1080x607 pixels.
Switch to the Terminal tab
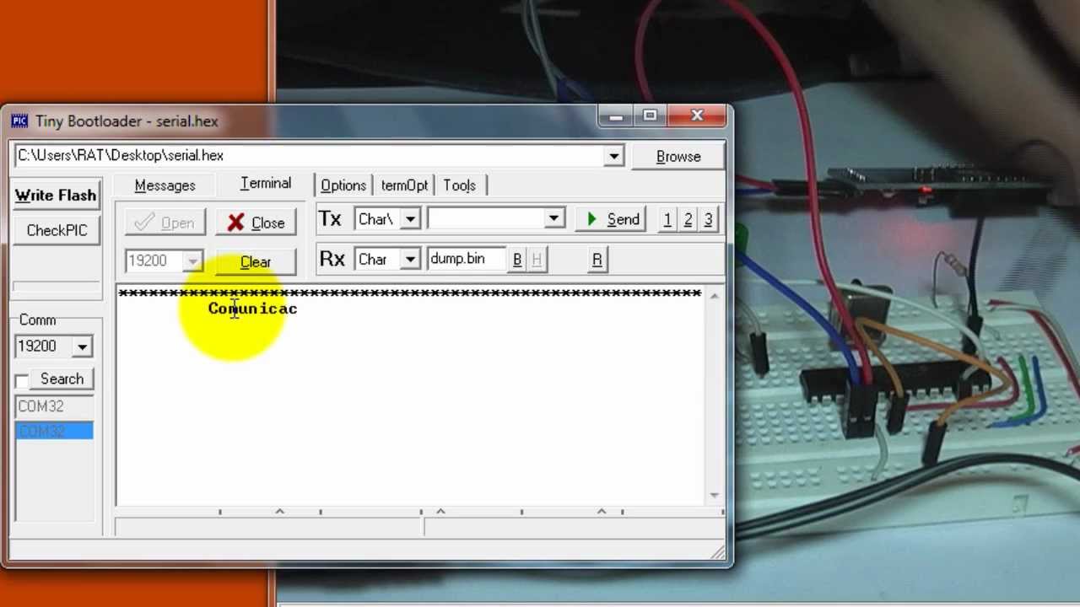265,184
